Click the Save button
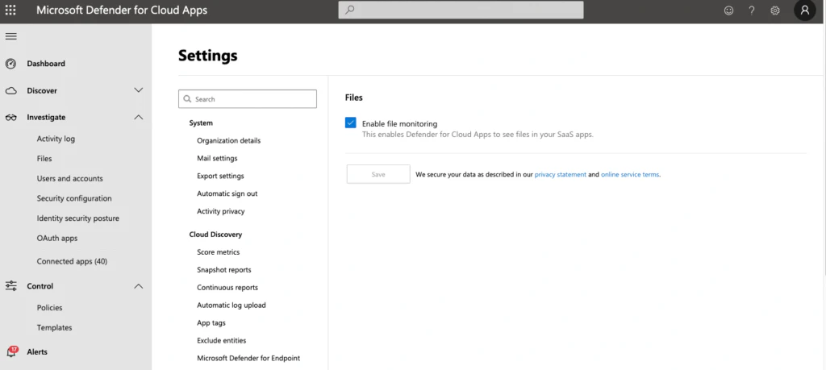826x370 pixels. [x=378, y=174]
